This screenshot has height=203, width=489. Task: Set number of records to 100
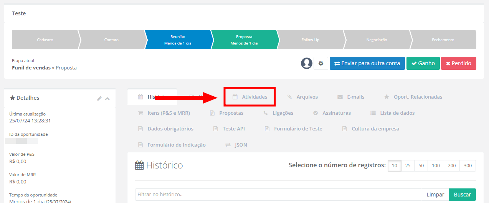coord(436,166)
